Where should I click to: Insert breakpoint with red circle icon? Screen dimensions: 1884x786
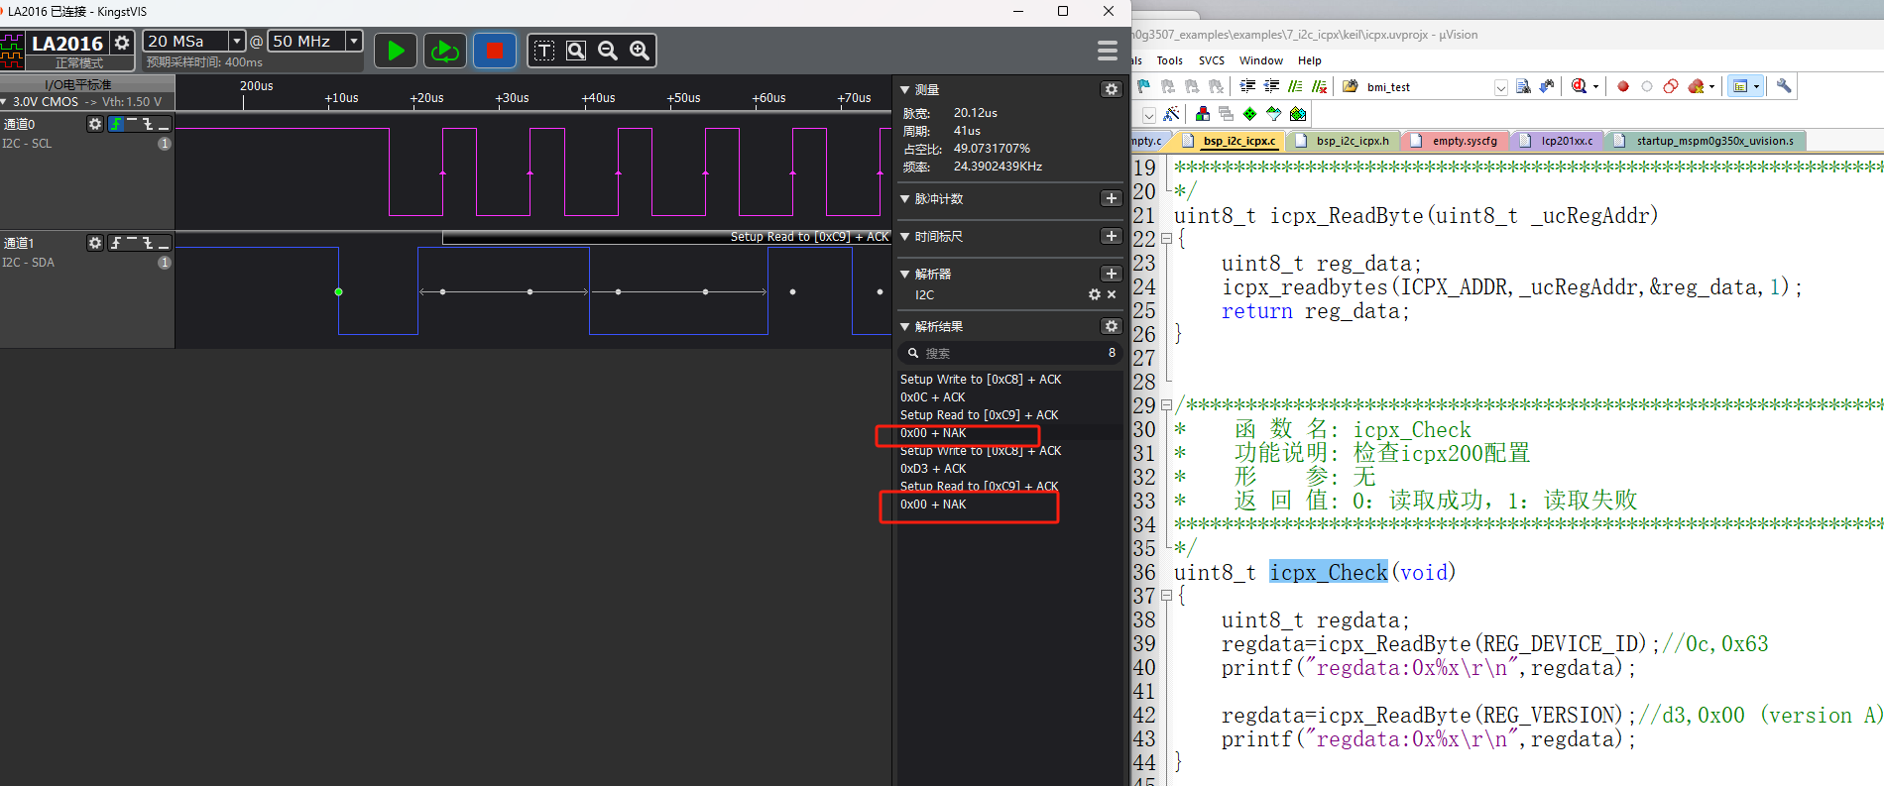pyautogui.click(x=1623, y=86)
